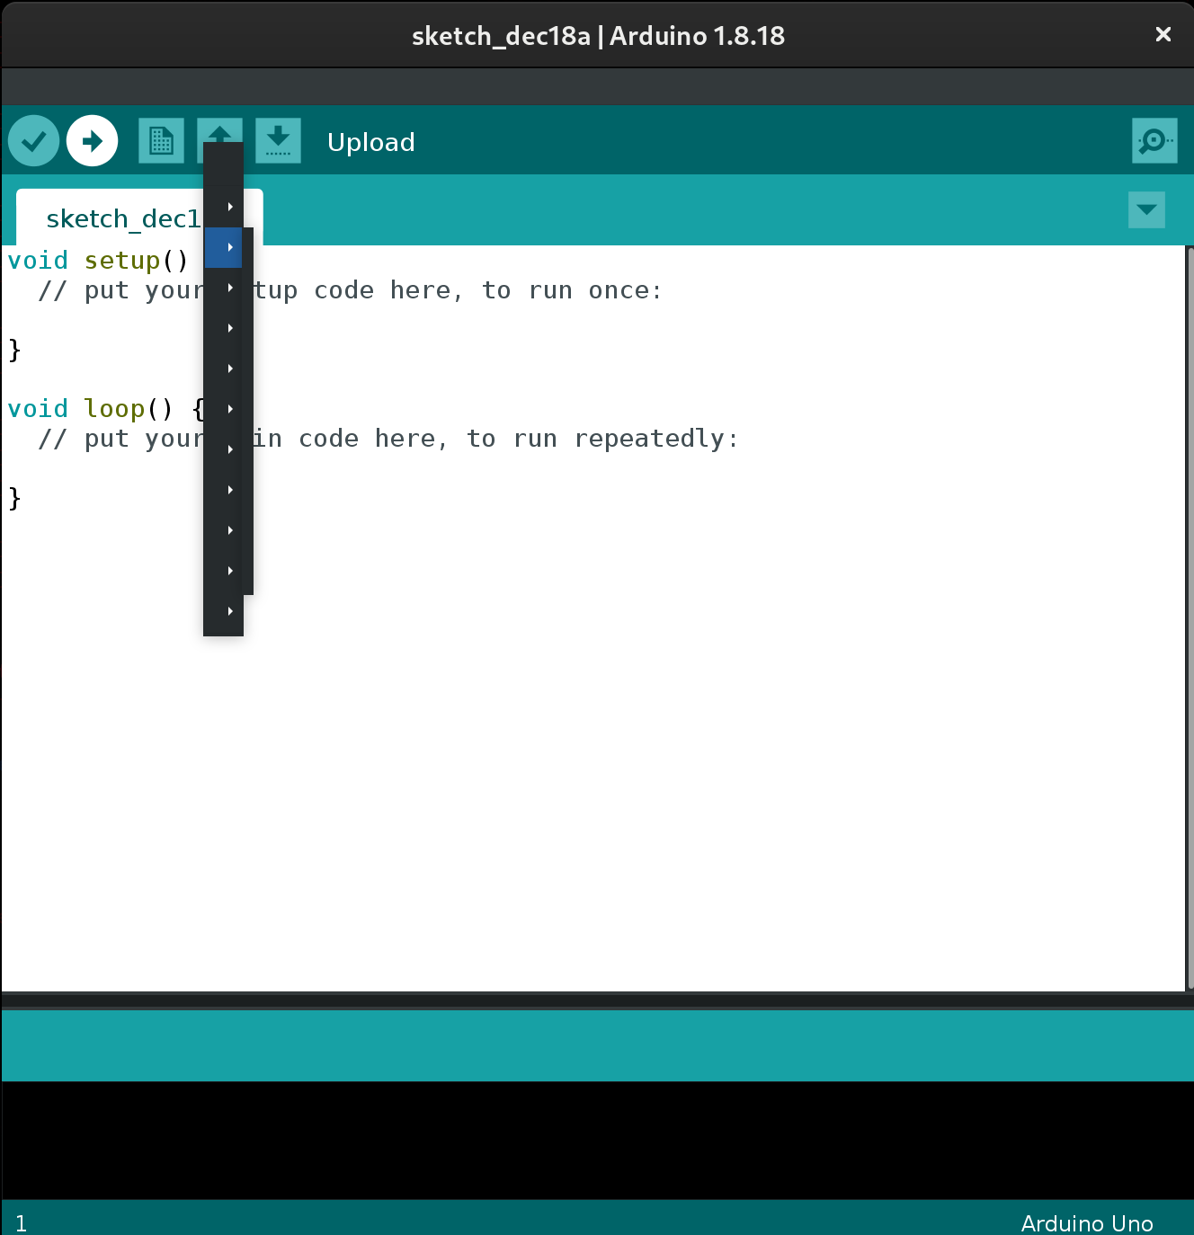Click the "to run repeatedly:" comment text
Viewport: 1194px width, 1235px height.
602,439
